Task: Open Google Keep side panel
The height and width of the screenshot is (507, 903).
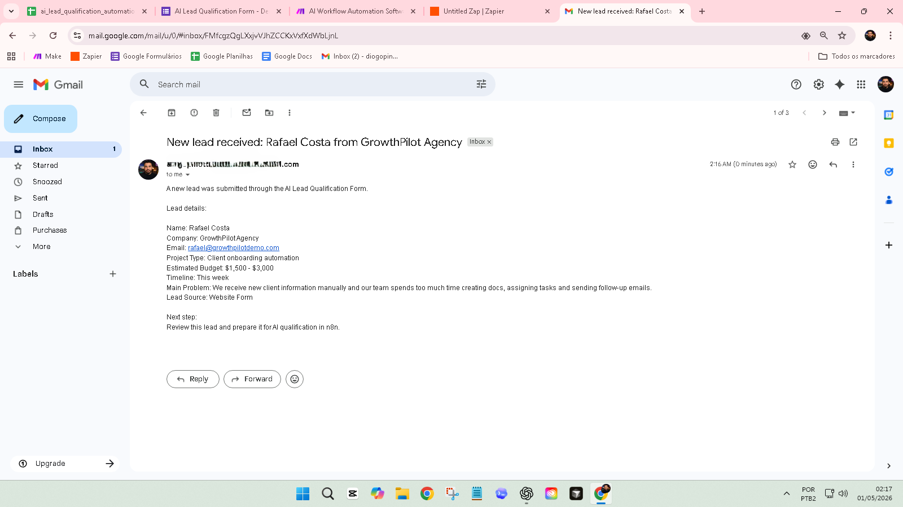Action: pos(889,143)
